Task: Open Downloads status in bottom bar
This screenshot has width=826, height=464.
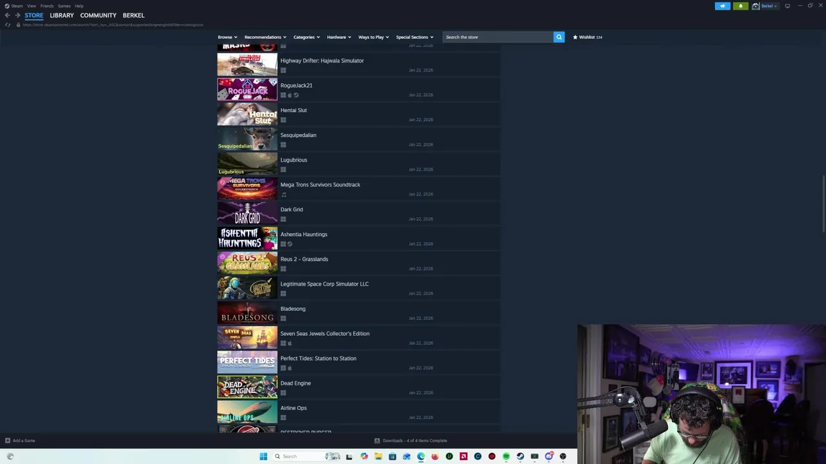Action: click(411, 441)
